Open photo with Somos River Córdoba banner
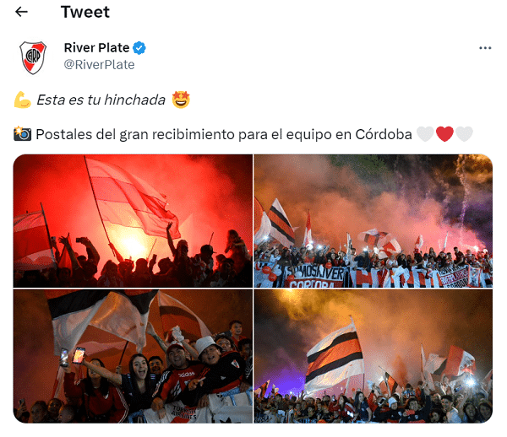Screen dimensions: 507x437 (x=373, y=221)
